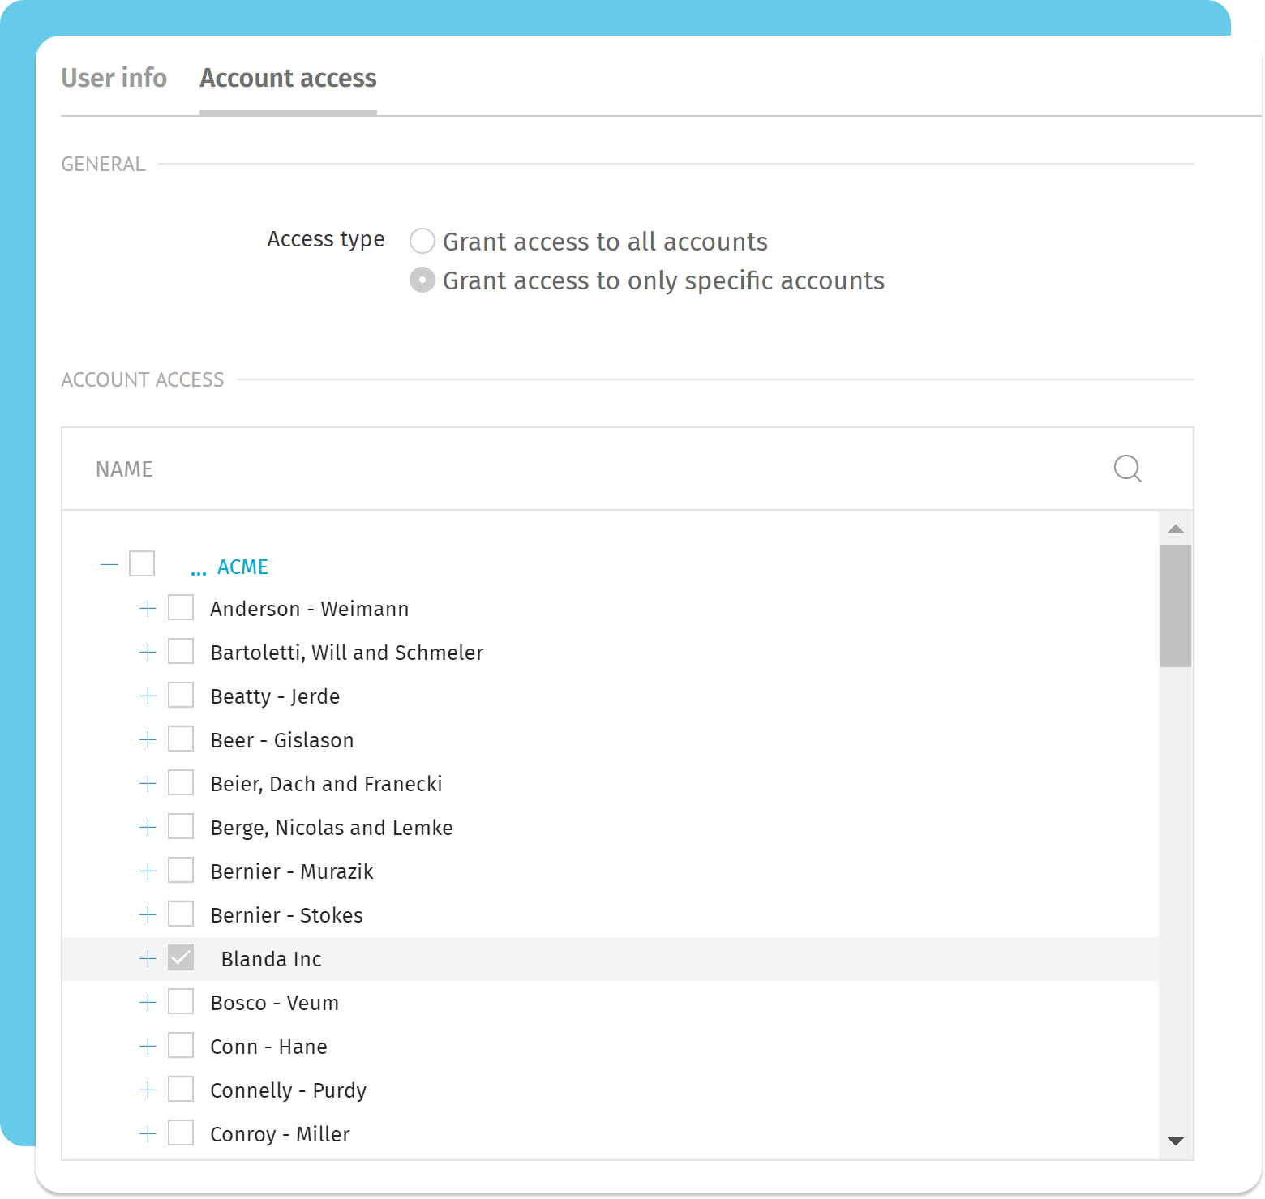Check Beier, Dach and Franecki checkbox
The height and width of the screenshot is (1199, 1265).
(181, 782)
